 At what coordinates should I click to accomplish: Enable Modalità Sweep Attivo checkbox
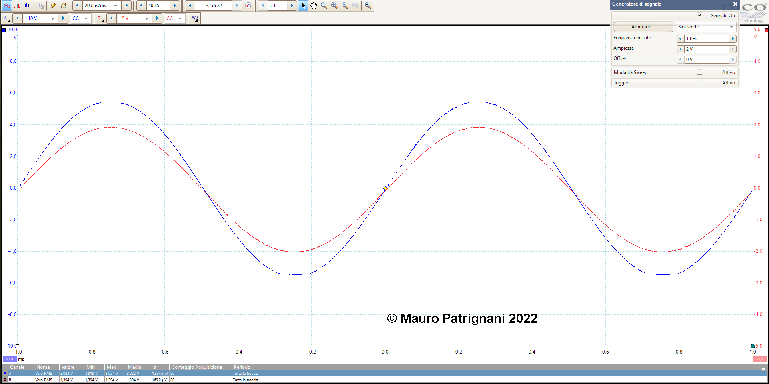(x=699, y=72)
